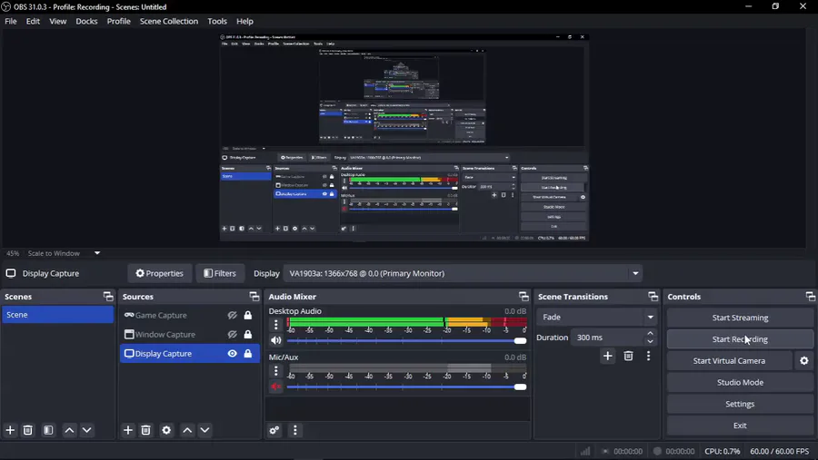Hide the Display Capture source
Screen dimensions: 818x460
click(232, 353)
